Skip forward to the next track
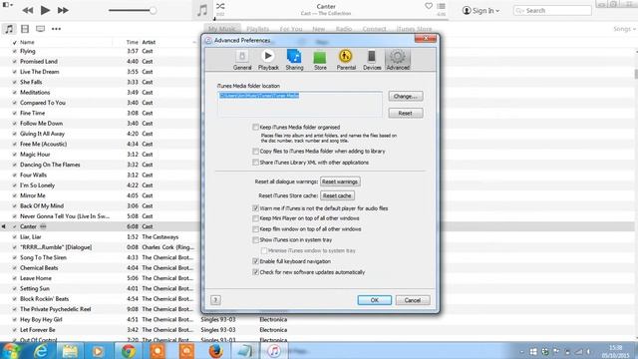Viewport: 638px width, 359px height. 63,10
